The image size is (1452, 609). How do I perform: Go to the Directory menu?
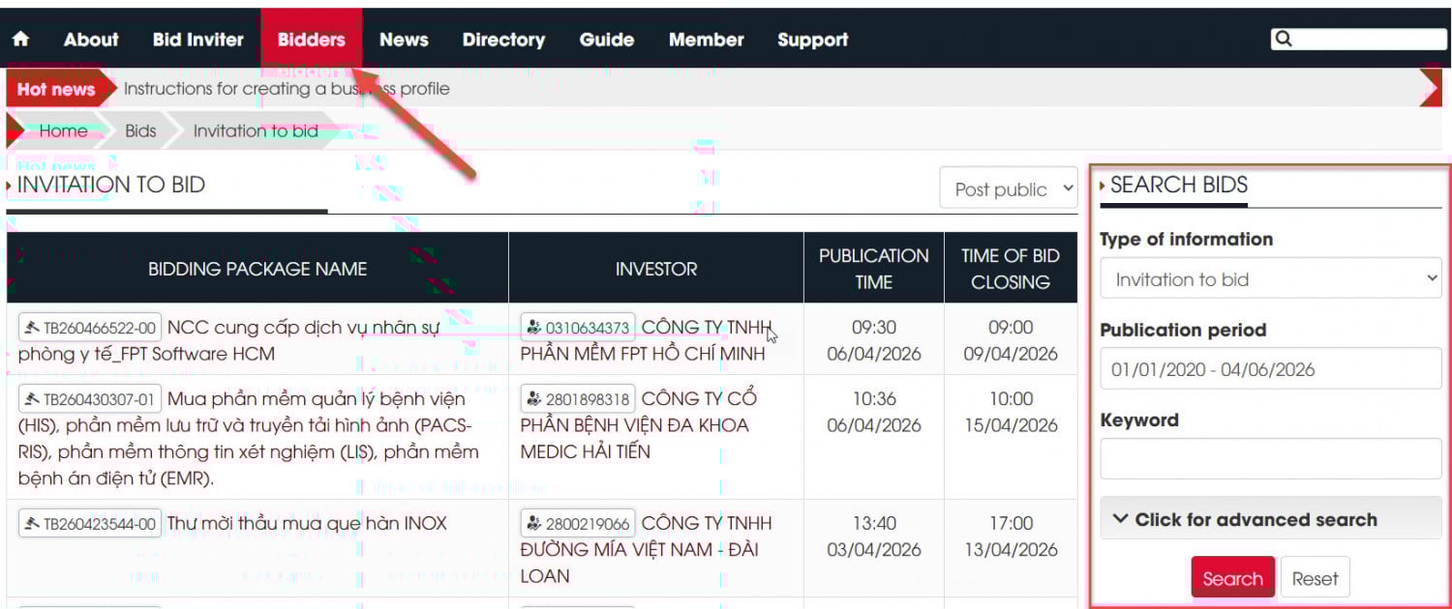(x=503, y=40)
